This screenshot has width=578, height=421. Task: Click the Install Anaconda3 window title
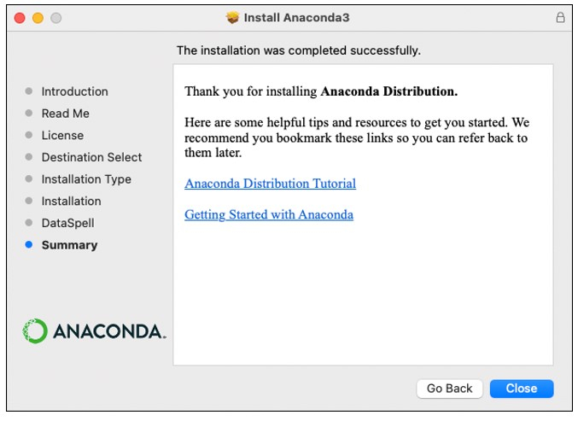[296, 17]
